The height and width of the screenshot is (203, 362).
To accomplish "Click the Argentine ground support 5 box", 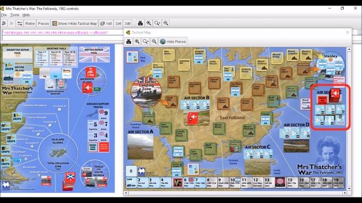I will pos(93,125).
